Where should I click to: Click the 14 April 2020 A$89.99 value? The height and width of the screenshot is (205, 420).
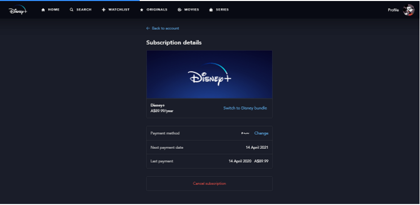coord(248,161)
